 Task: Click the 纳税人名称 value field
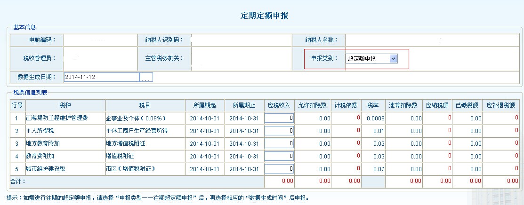coord(432,40)
